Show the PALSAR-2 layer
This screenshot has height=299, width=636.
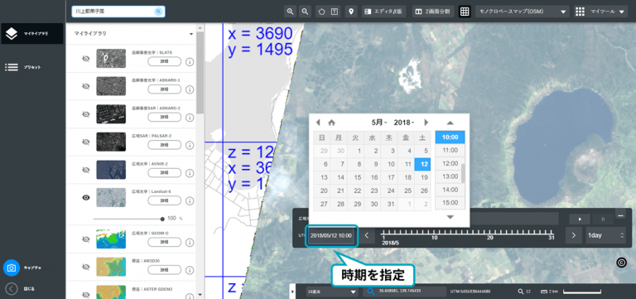click(x=85, y=142)
